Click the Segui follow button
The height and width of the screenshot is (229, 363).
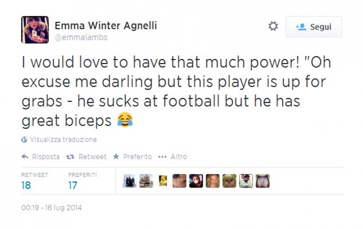click(x=314, y=27)
